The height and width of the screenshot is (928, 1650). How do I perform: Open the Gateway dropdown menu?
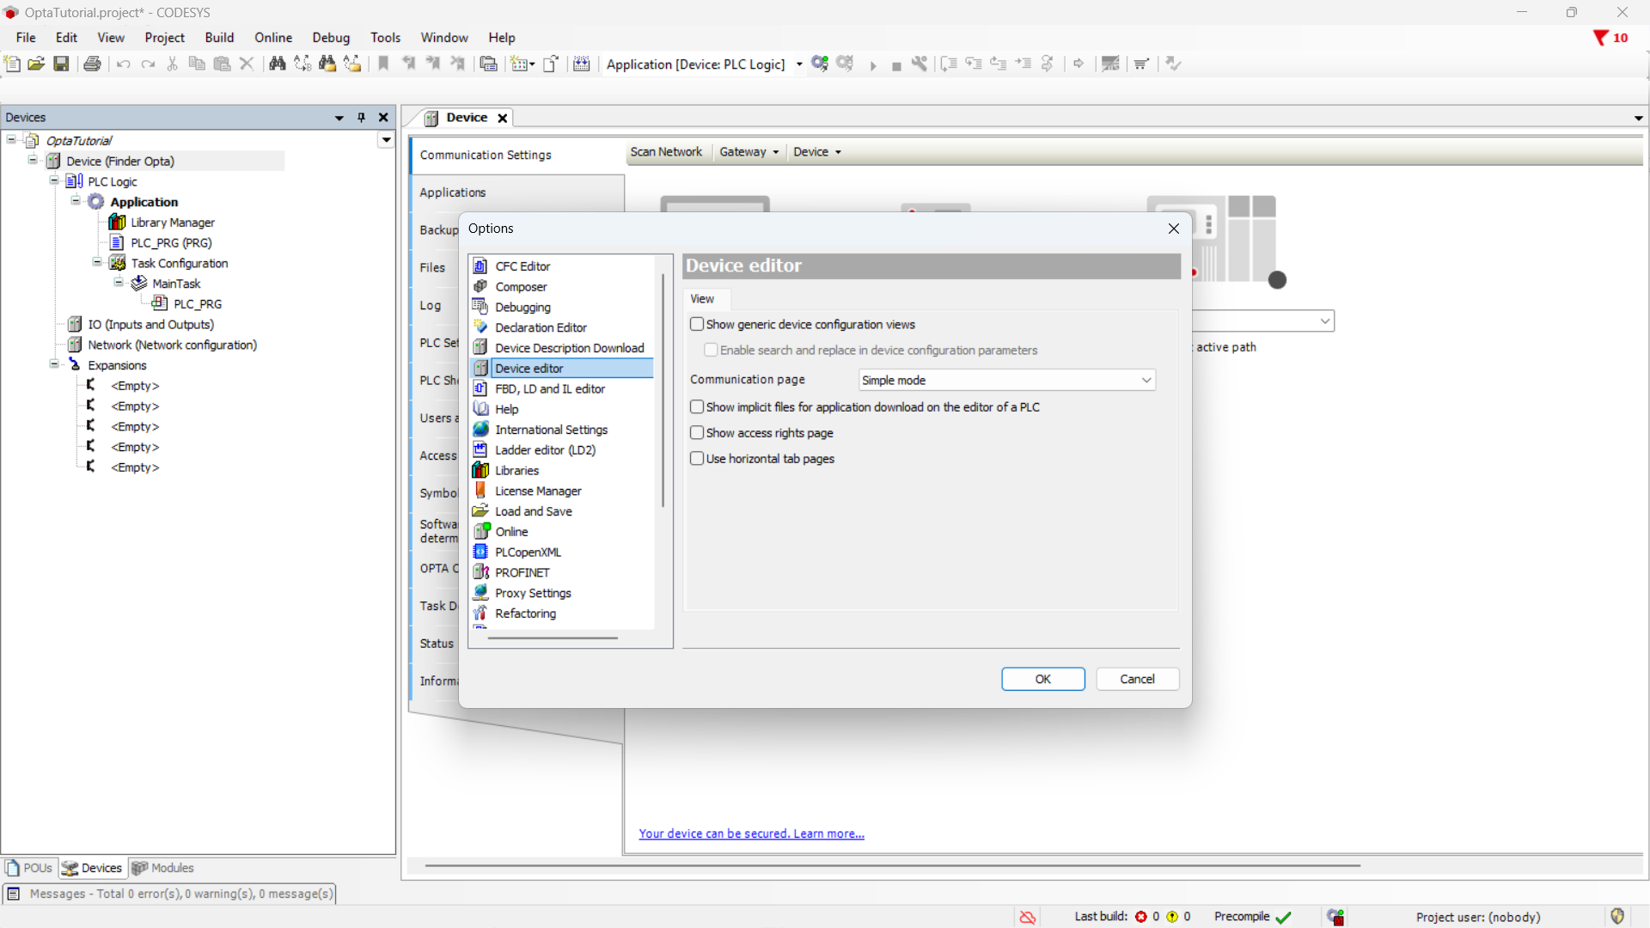point(749,152)
